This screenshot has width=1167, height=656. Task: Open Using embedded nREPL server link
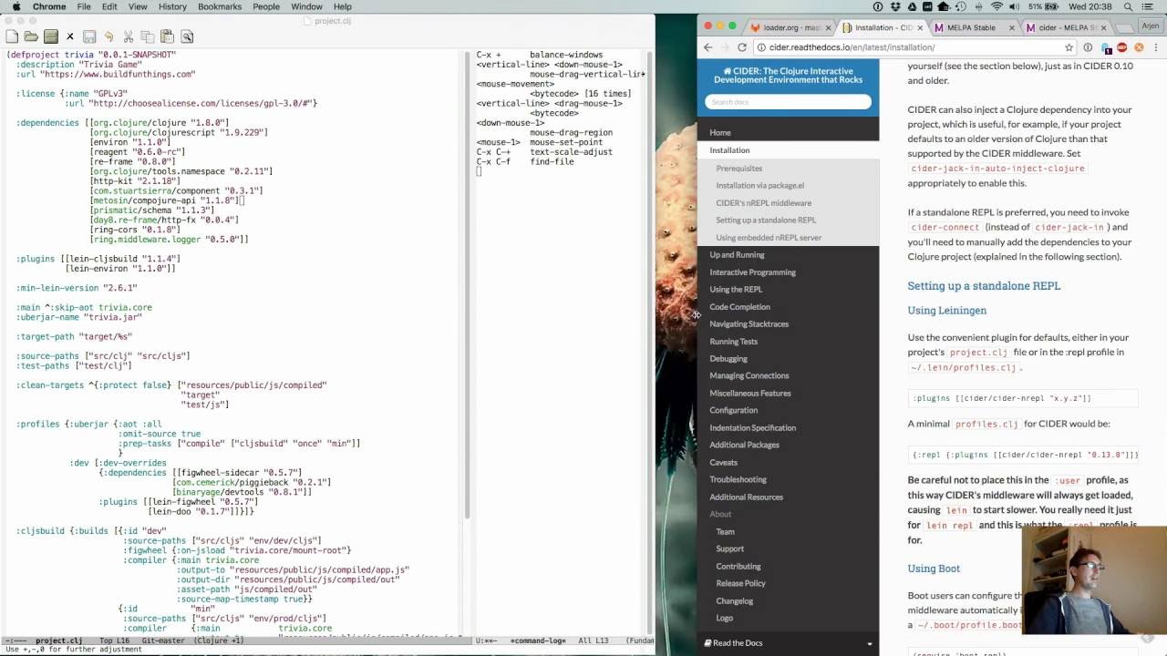tap(769, 238)
